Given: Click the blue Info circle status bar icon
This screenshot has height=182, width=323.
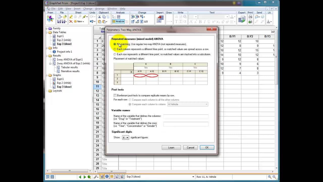Looking at the screenshot, I should (107, 177).
